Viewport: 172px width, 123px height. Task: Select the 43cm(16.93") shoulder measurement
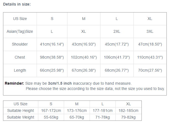[84, 44]
